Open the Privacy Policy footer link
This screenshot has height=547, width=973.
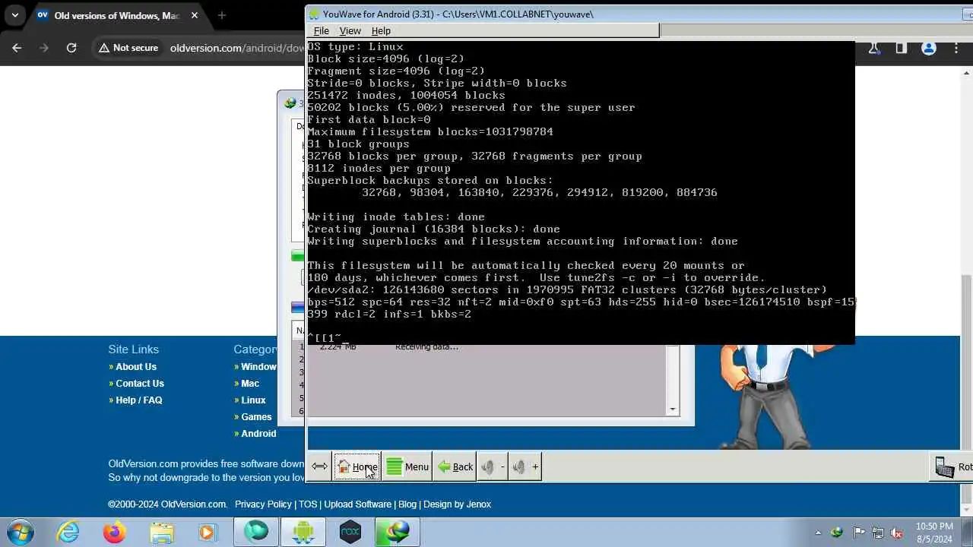(263, 504)
